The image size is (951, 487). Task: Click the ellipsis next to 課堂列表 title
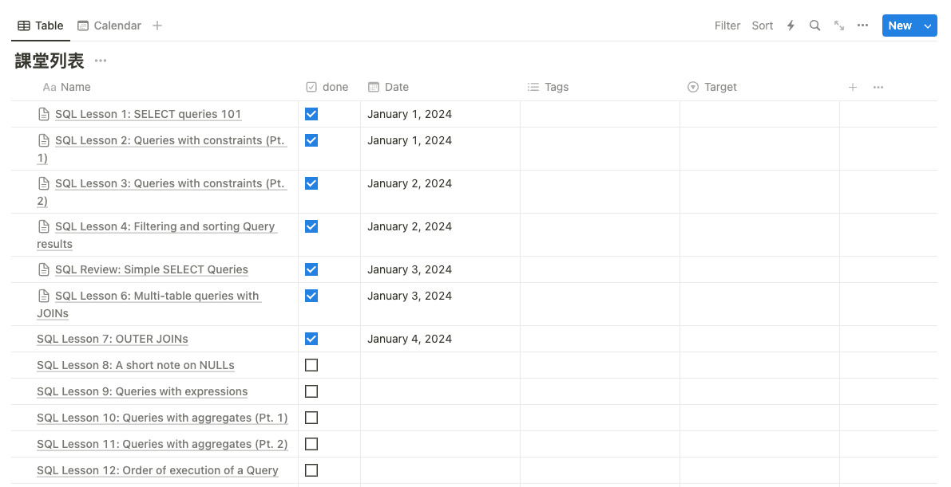[101, 61]
